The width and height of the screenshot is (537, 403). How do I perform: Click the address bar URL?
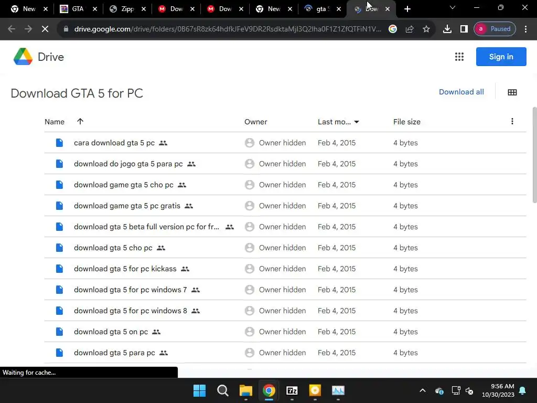tap(228, 29)
